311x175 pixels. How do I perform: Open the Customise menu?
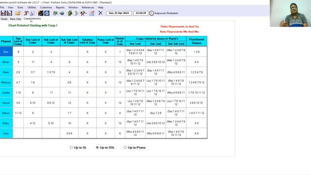click(x=46, y=7)
